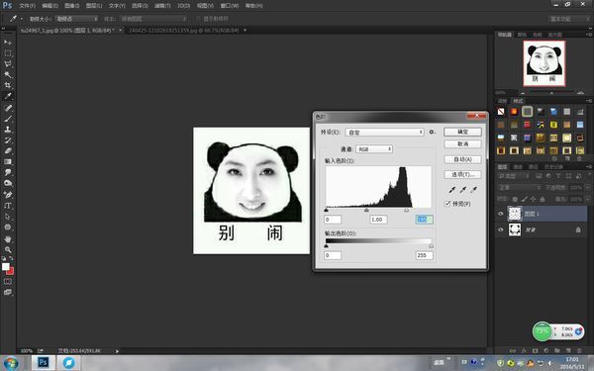The height and width of the screenshot is (371, 594).
Task: Toggle lock all icon in Layers panel
Action: 543,199
